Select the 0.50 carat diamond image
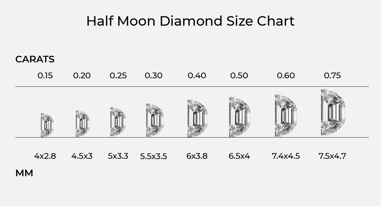Viewport: 381px width, 206px height. (x=239, y=117)
